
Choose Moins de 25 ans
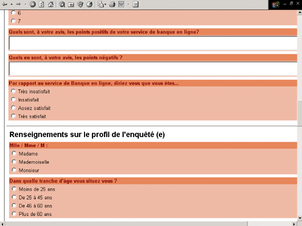tap(14, 189)
